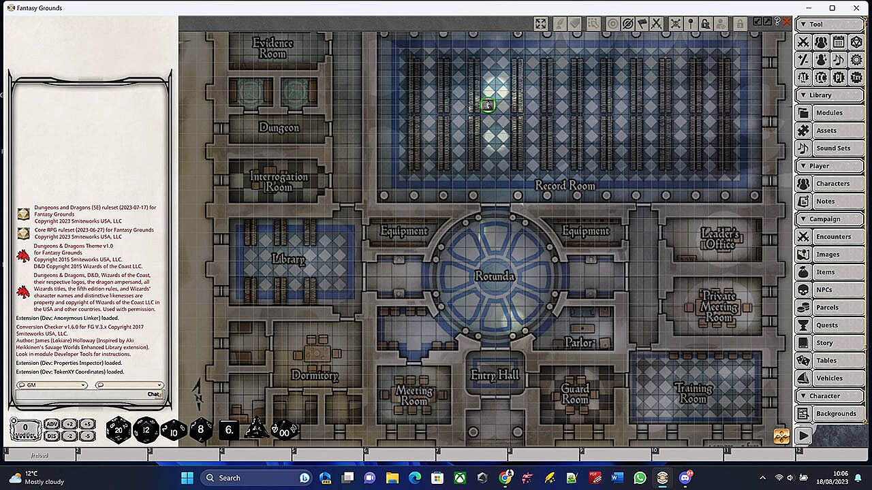The image size is (872, 490).
Task: Toggle the -2 modifier button
Action: 69,436
